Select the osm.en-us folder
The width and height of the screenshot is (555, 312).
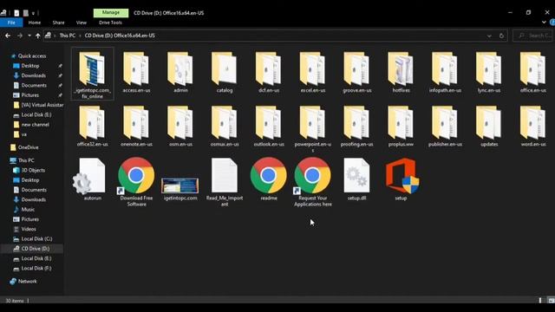tap(180, 127)
